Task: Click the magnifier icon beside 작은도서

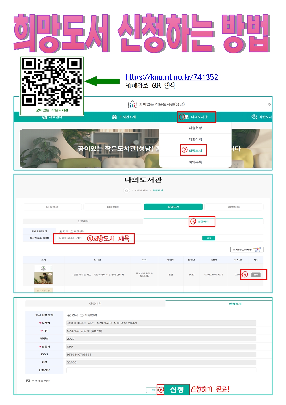Action: pos(254,117)
